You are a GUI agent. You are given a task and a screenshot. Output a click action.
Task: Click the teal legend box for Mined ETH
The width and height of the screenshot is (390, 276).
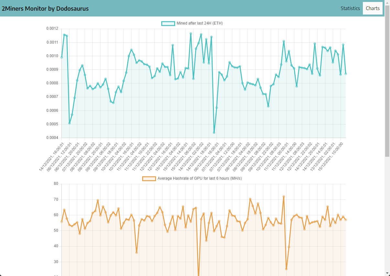[x=168, y=23]
